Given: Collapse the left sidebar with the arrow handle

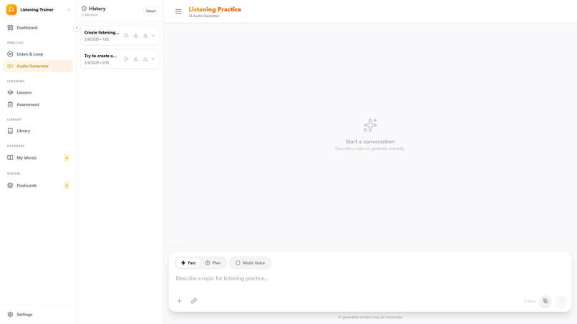Looking at the screenshot, I should (x=76, y=28).
